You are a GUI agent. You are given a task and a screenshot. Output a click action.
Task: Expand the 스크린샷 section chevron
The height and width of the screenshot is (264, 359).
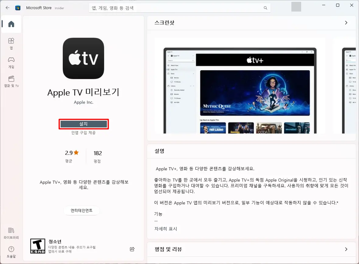(346, 23)
